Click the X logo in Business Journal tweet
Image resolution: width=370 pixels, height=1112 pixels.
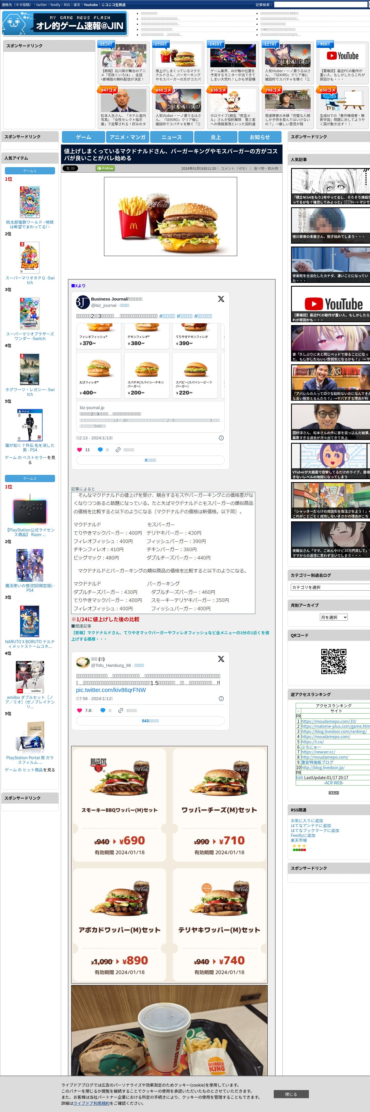tap(221, 299)
